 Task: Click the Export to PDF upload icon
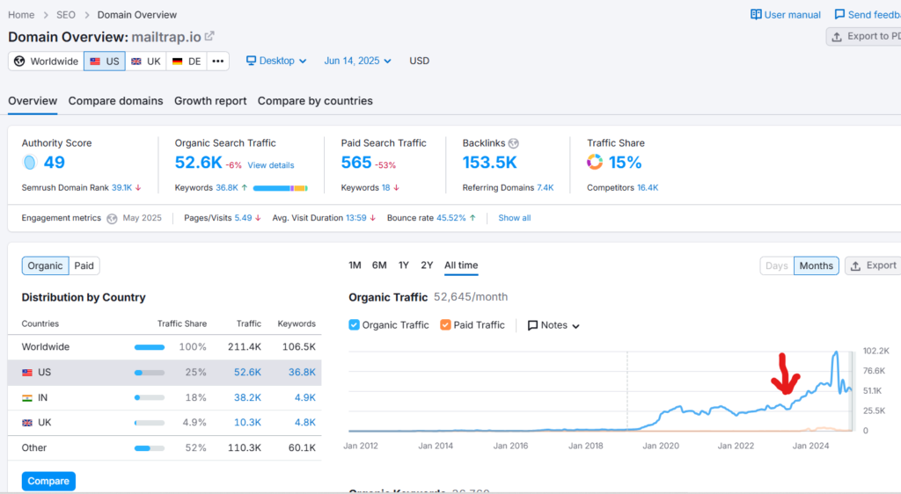[837, 37]
